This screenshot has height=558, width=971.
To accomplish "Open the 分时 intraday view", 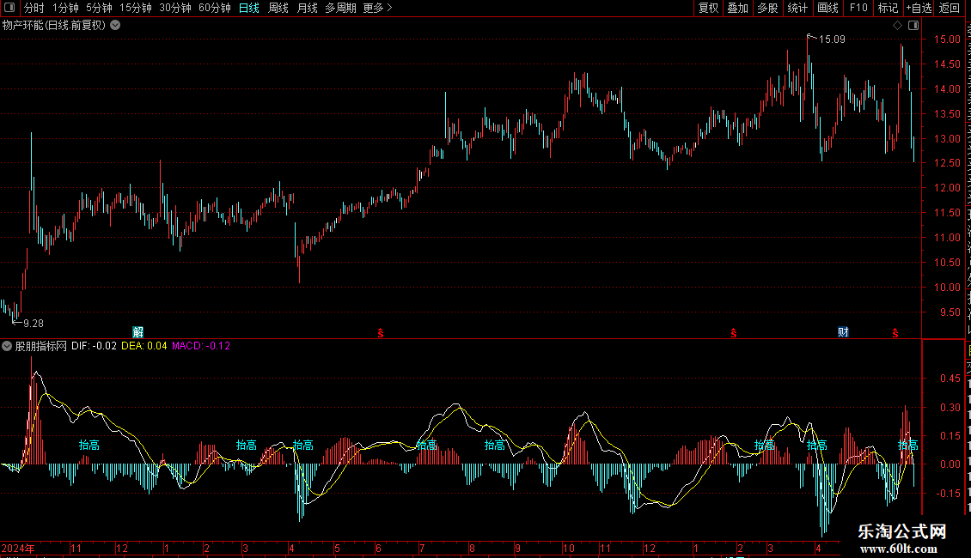I will (x=34, y=8).
